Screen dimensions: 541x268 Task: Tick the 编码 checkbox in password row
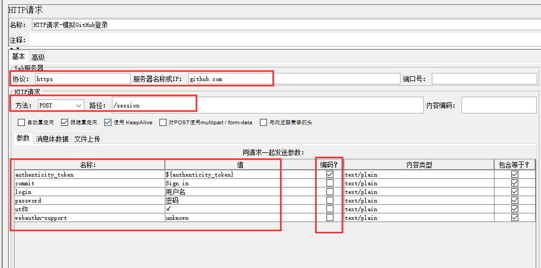click(x=330, y=200)
